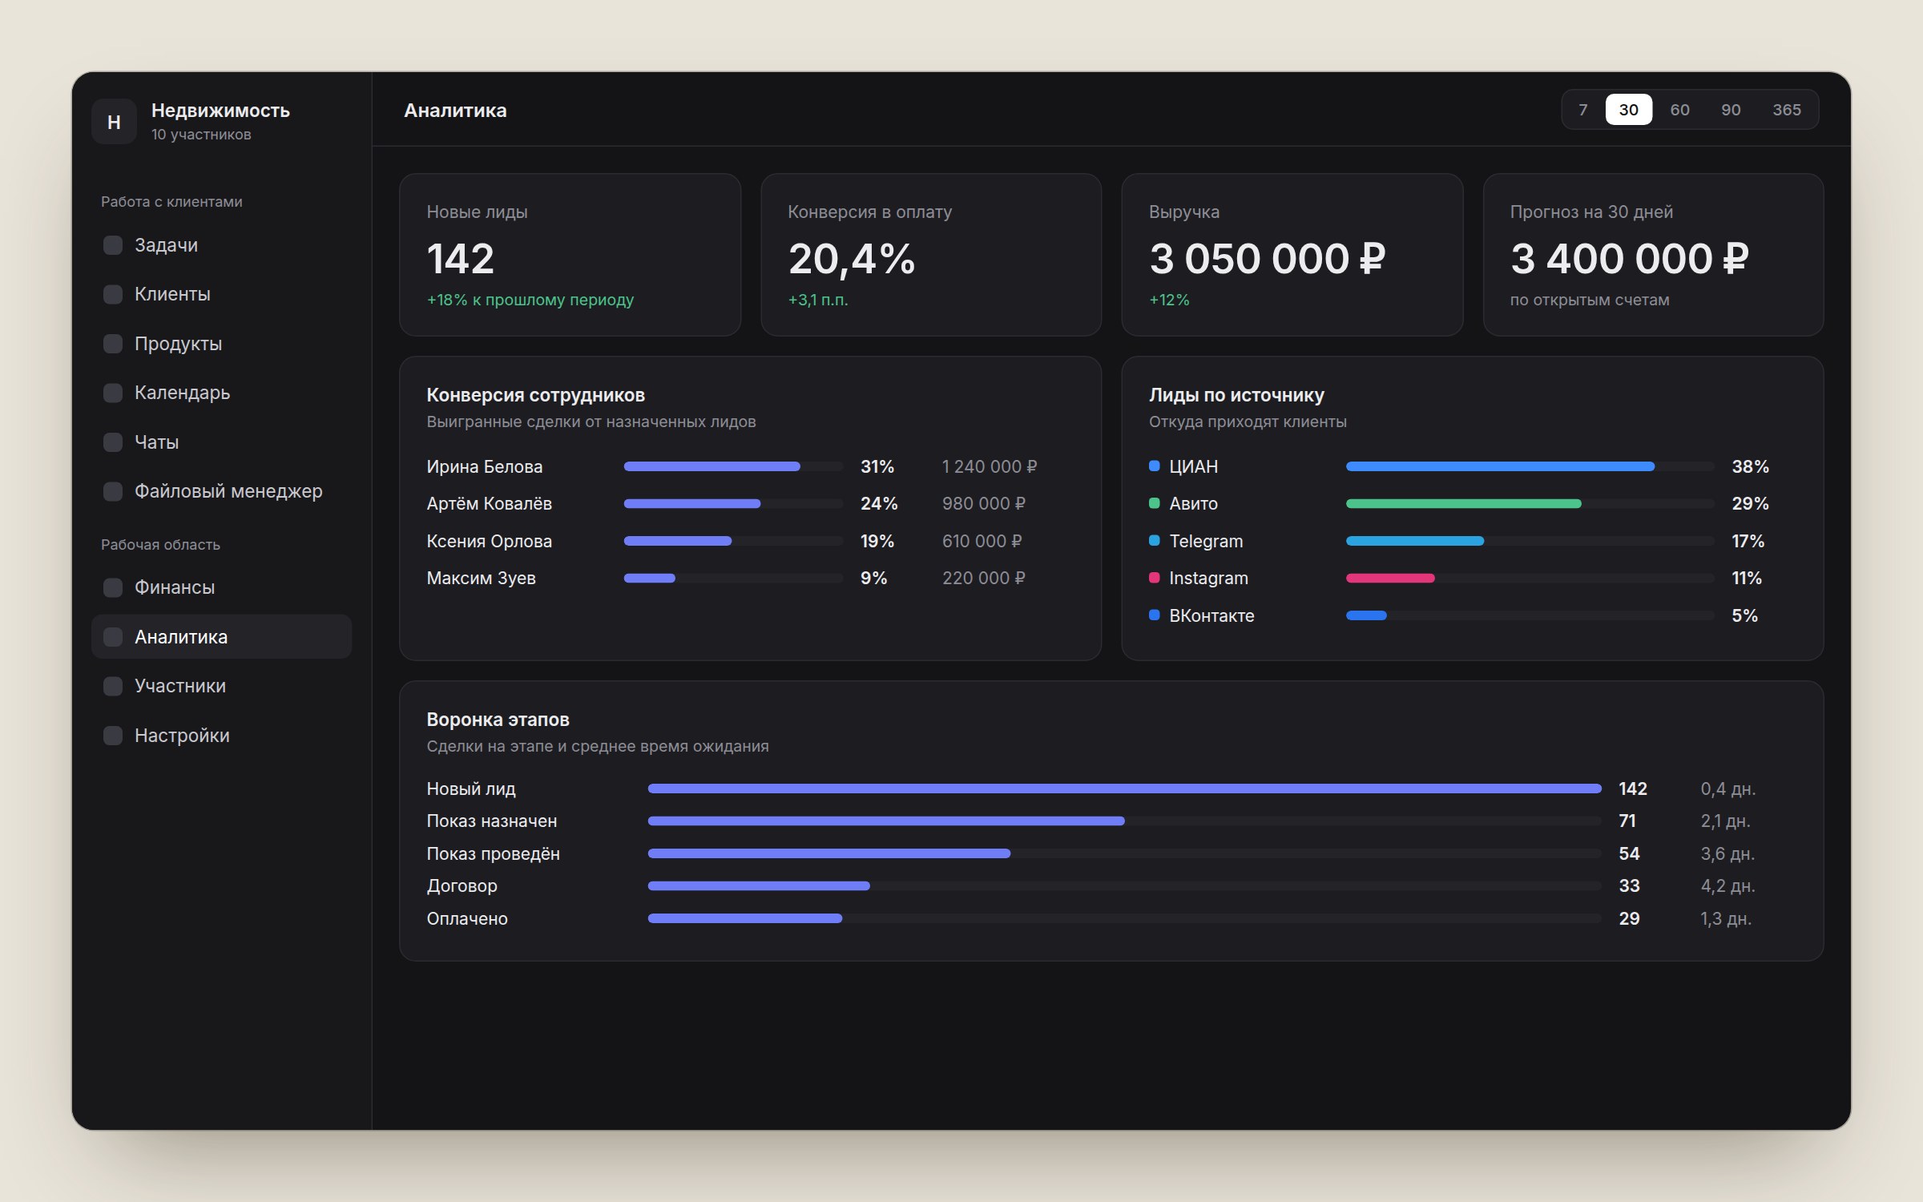
Task: Switch to the 90-day period
Action: [x=1731, y=110]
